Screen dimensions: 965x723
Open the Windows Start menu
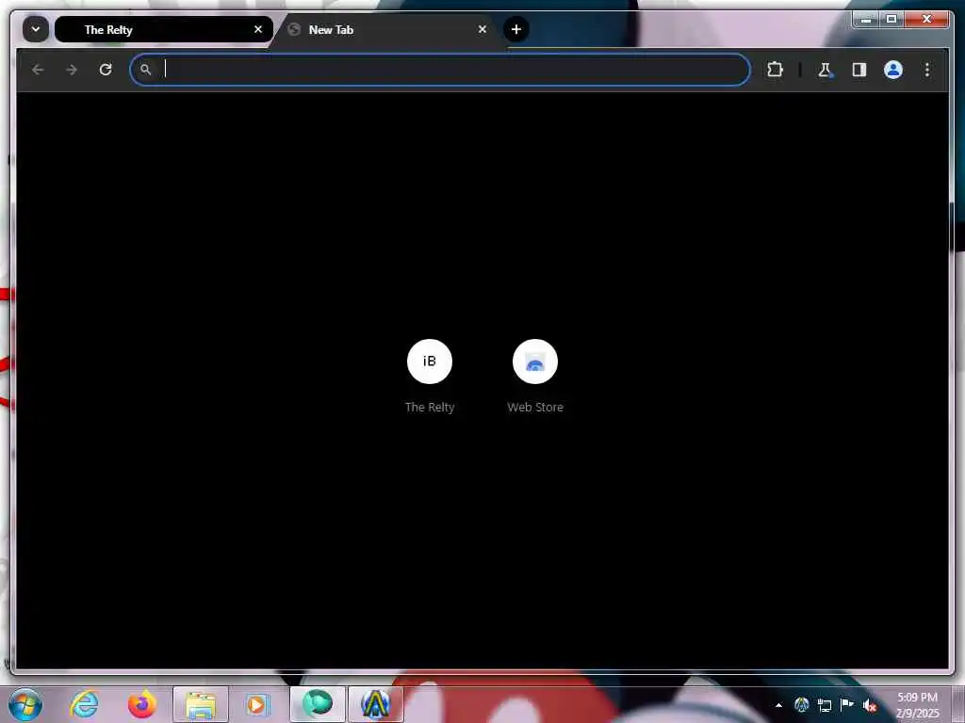pyautogui.click(x=25, y=704)
